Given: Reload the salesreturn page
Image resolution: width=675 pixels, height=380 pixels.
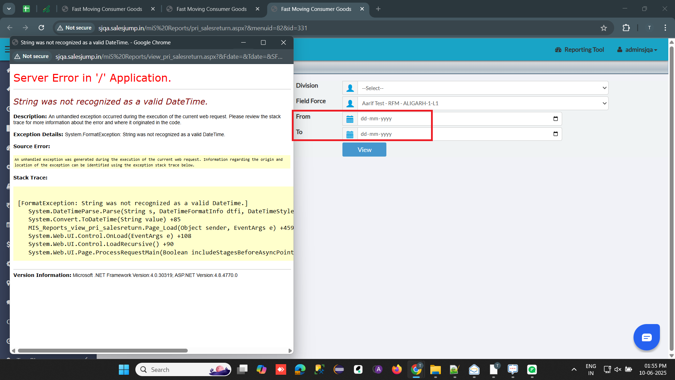Looking at the screenshot, I should click(x=41, y=28).
